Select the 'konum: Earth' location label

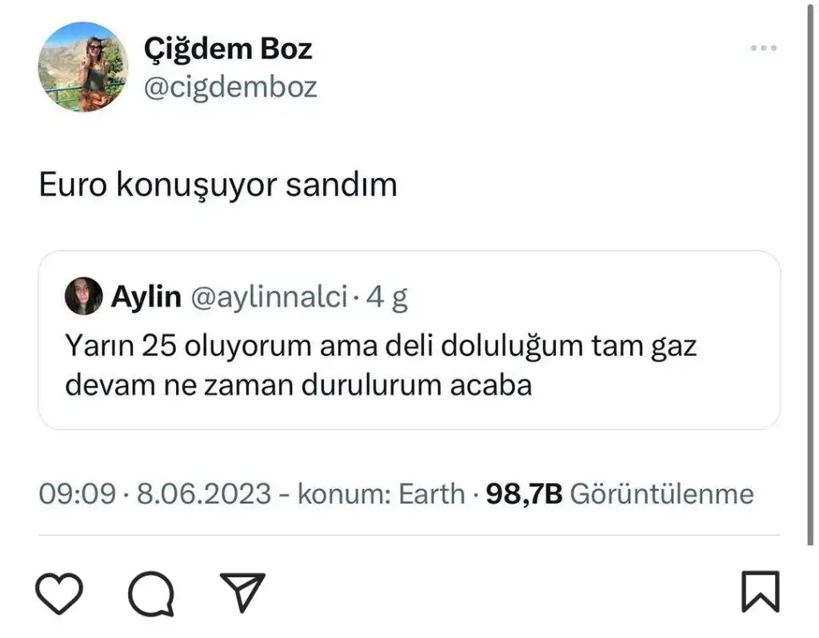coord(382,494)
